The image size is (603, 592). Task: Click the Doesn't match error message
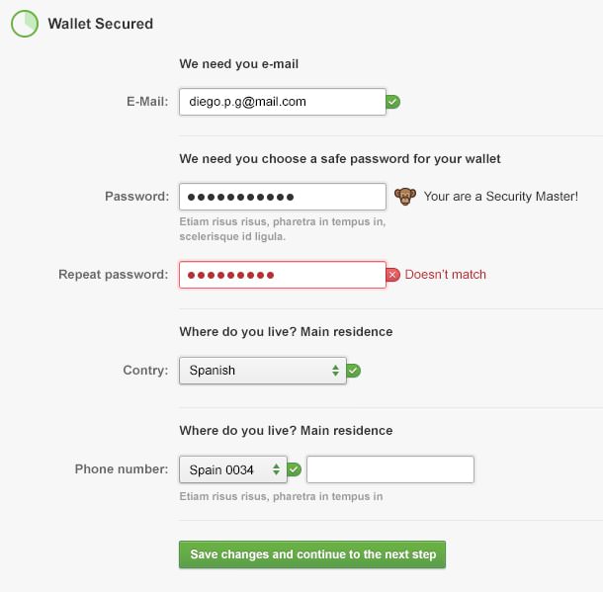(446, 275)
